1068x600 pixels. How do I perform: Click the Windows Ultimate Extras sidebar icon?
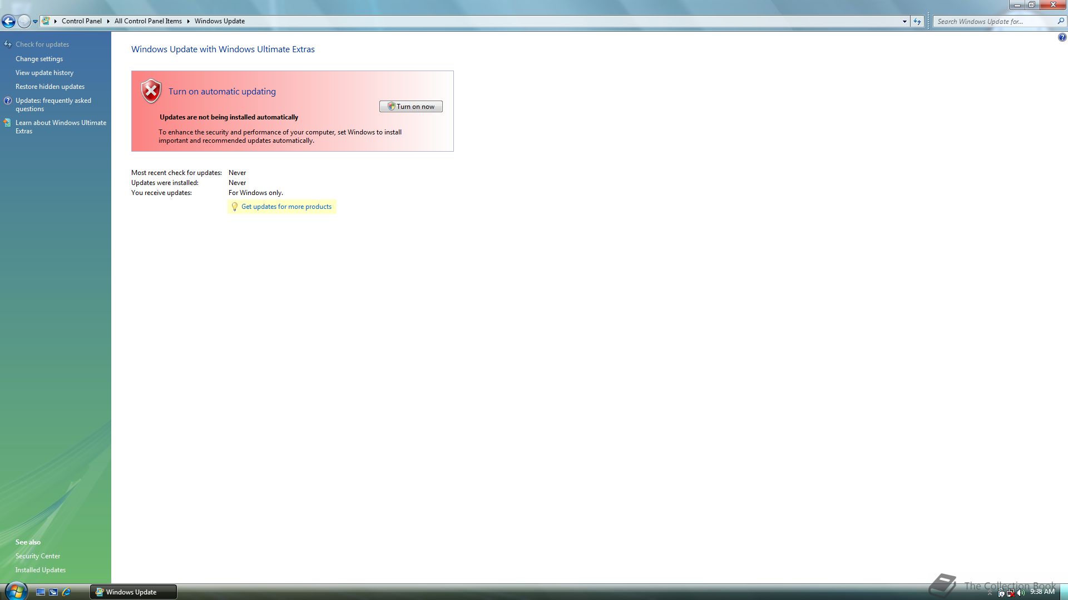pyautogui.click(x=7, y=123)
